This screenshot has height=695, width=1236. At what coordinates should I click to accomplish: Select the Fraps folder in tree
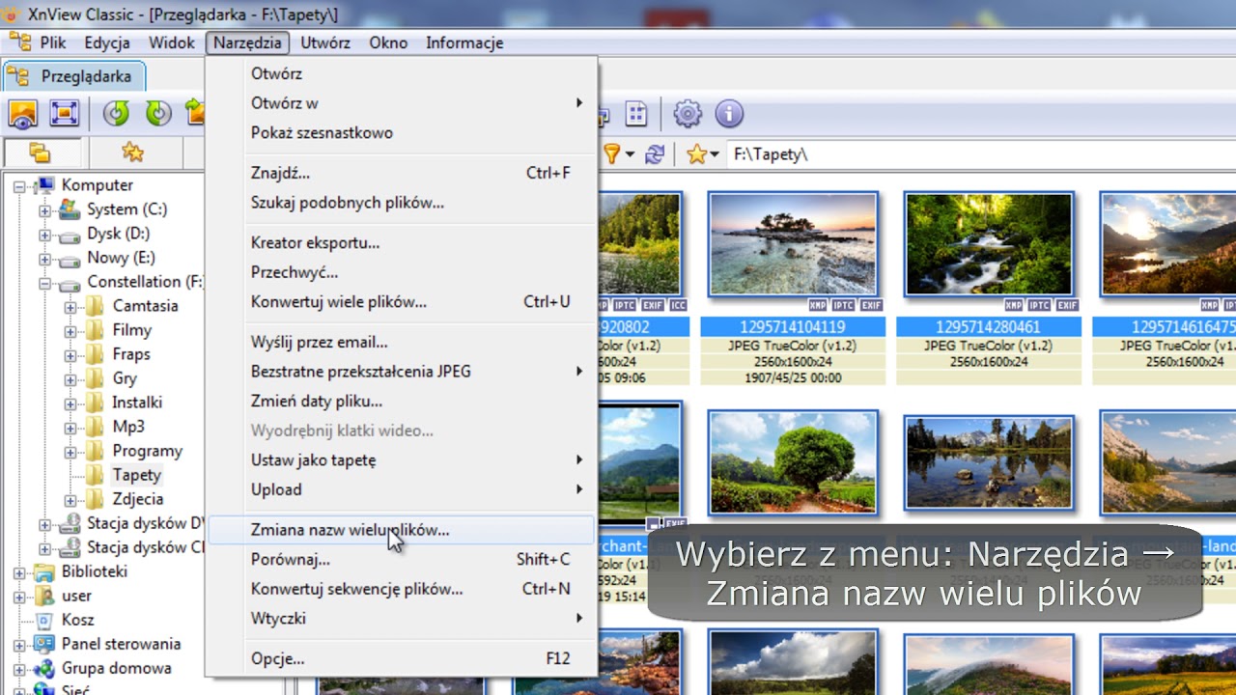pyautogui.click(x=131, y=354)
